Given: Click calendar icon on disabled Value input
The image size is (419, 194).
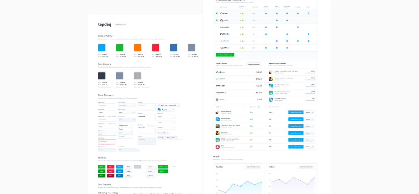Looking at the screenshot, I should pyautogui.click(x=138, y=150).
